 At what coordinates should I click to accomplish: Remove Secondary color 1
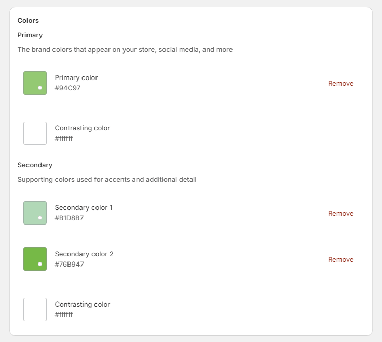[340, 213]
